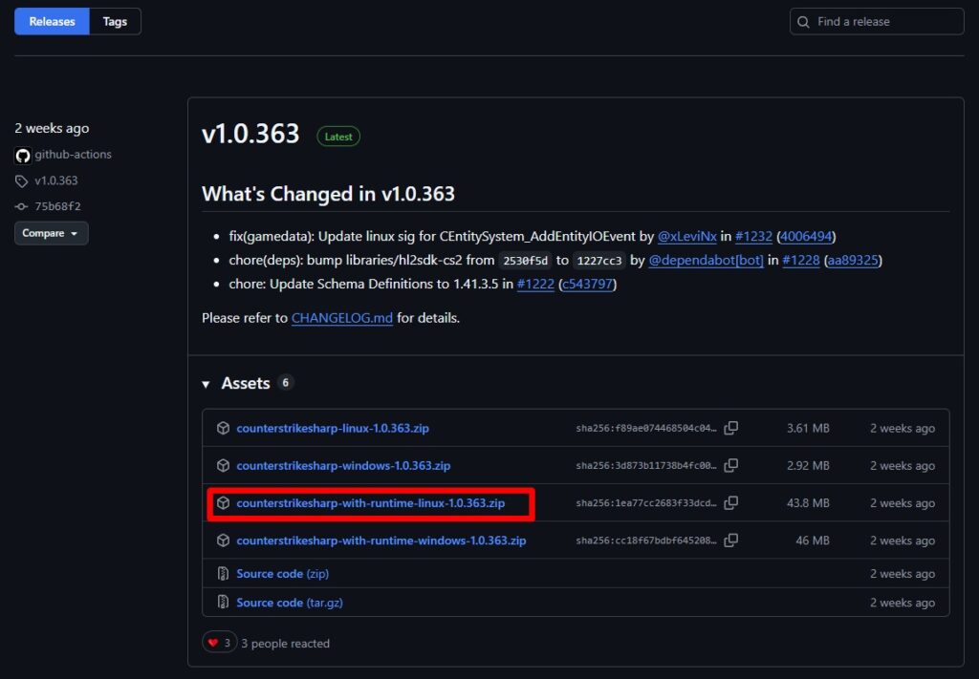
Task: Open the Compare dropdown
Action: click(51, 233)
